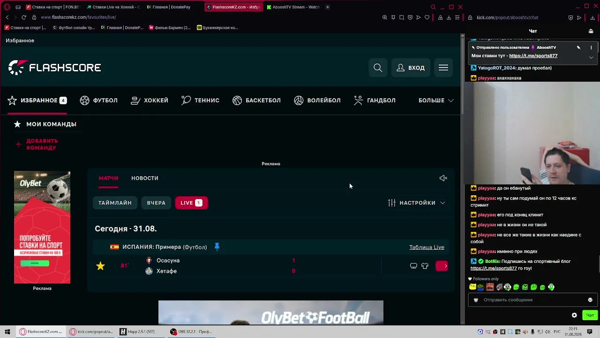
Task: Open the easy setup sliders icon
Action: tap(457, 17)
